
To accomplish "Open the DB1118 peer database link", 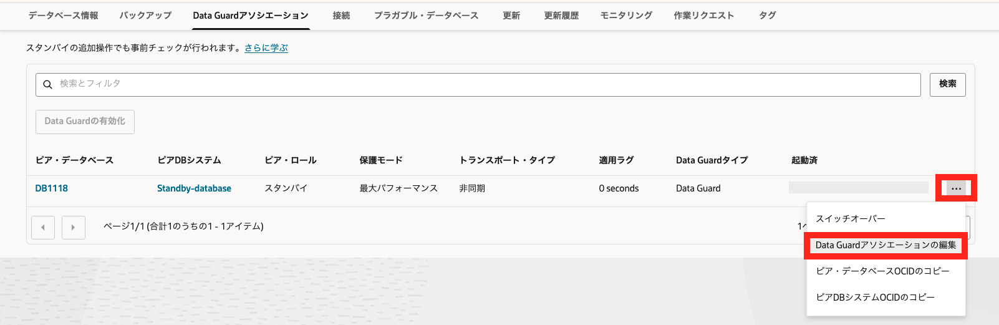I will coord(52,188).
